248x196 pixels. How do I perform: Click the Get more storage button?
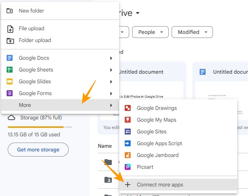point(38,150)
